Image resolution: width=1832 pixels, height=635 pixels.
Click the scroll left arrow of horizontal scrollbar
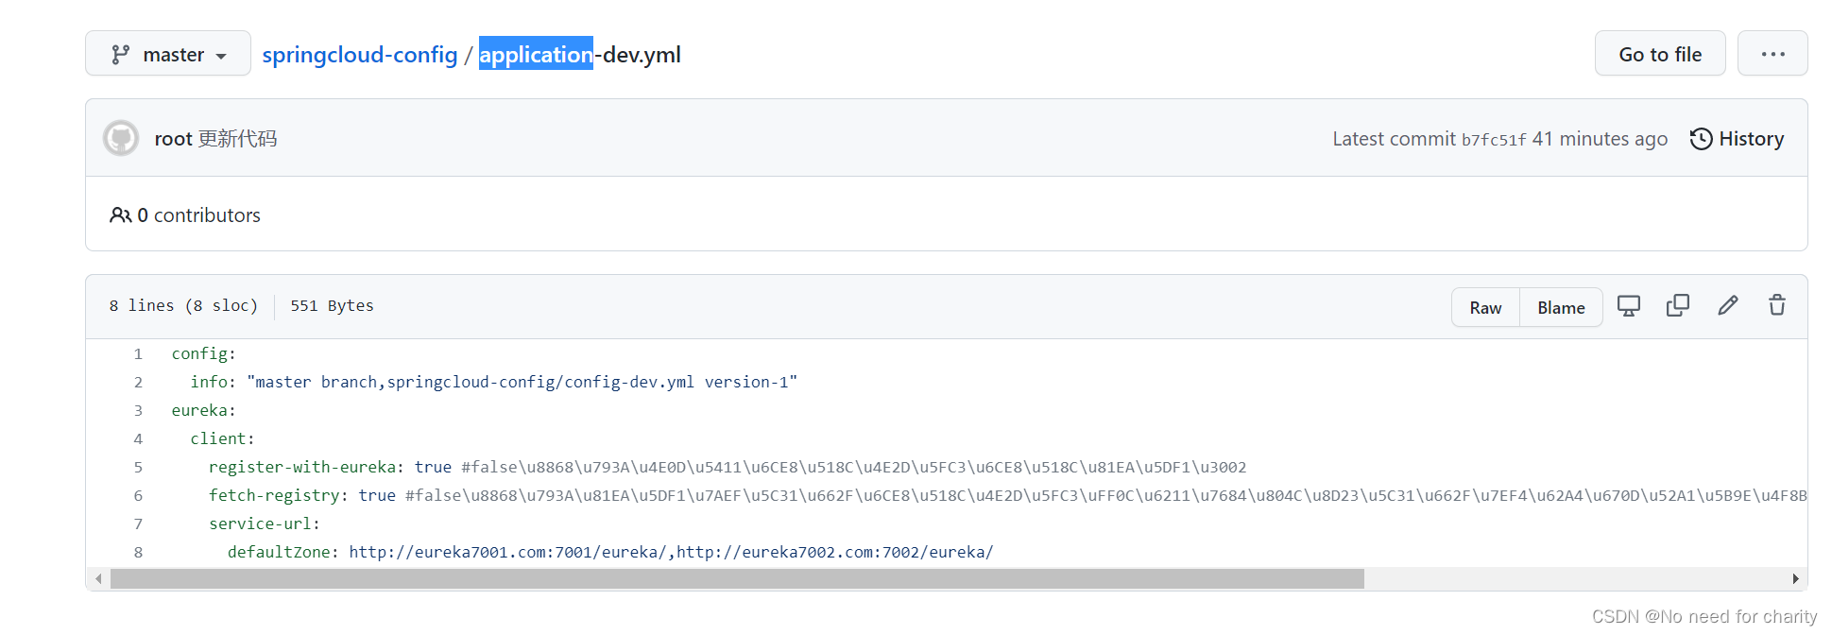coord(98,578)
